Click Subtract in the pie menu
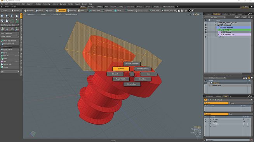 [121, 69]
